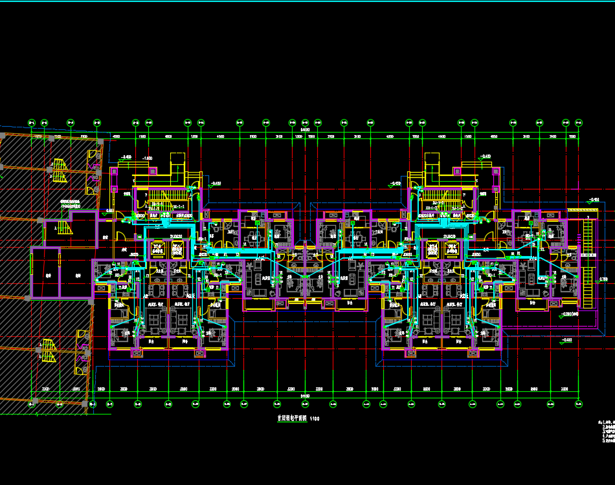The width and height of the screenshot is (615, 485).
Task: Select the leftmost axis bubble on bottom row
Action: click(x=31, y=404)
